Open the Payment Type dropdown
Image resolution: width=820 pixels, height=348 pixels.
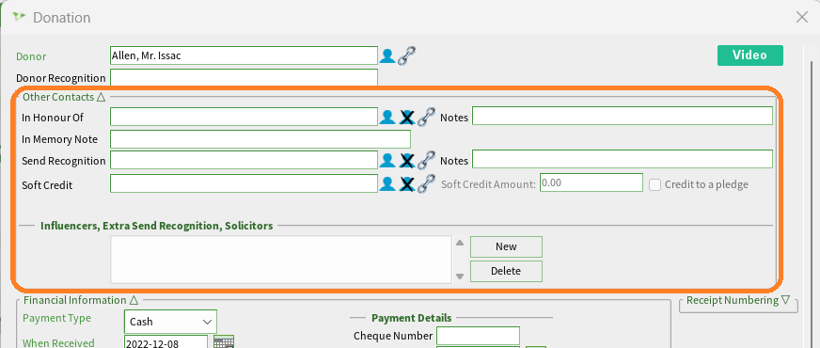[170, 322]
